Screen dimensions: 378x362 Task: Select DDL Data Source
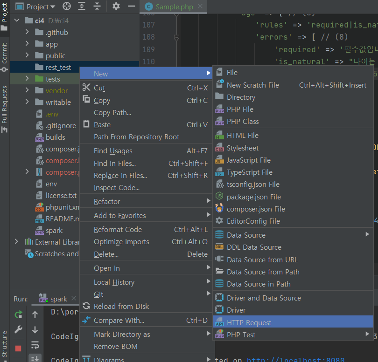[x=293, y=247]
